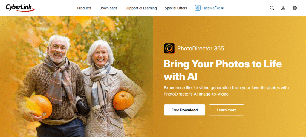The width and height of the screenshot is (306, 137).
Task: Expand the Products menu
Action: 84,8
